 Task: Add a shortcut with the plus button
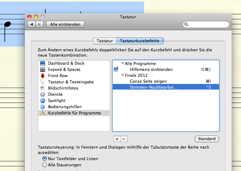coord(117,139)
